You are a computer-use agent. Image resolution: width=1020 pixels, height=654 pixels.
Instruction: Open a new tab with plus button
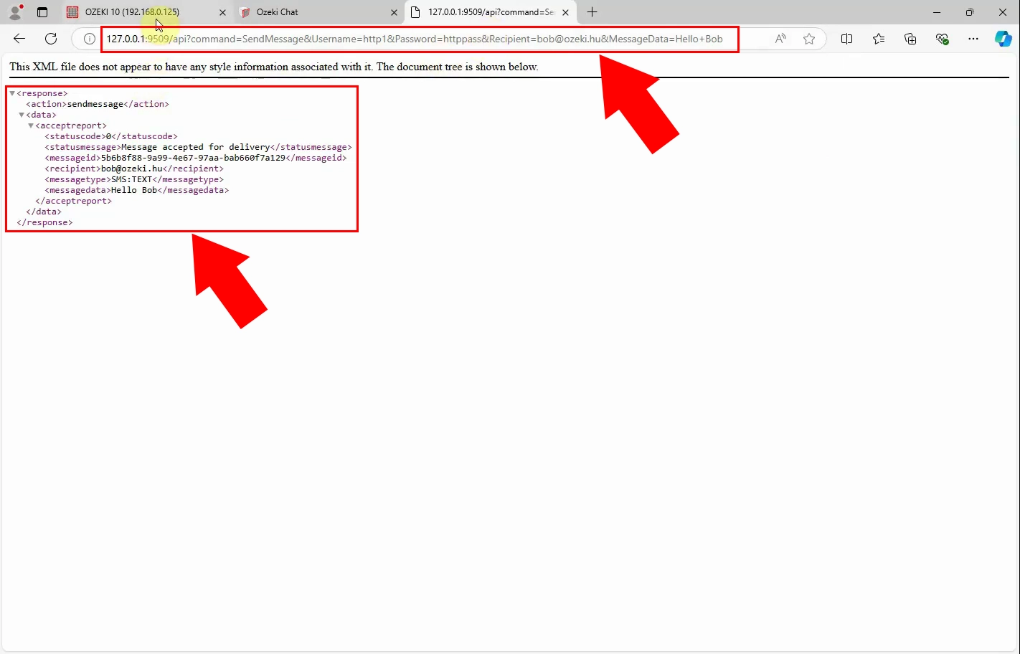(x=592, y=12)
